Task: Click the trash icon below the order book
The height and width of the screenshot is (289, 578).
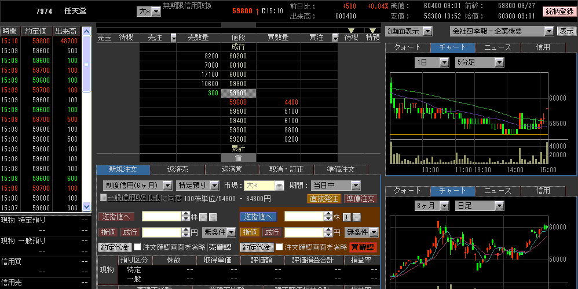Action: click(237, 158)
